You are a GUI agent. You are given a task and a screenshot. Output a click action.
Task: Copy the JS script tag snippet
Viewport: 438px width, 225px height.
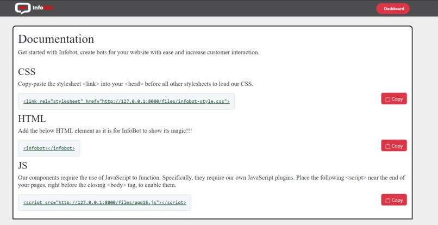394,200
